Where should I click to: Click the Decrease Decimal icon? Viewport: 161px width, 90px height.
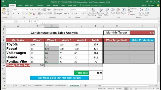(86, 13)
